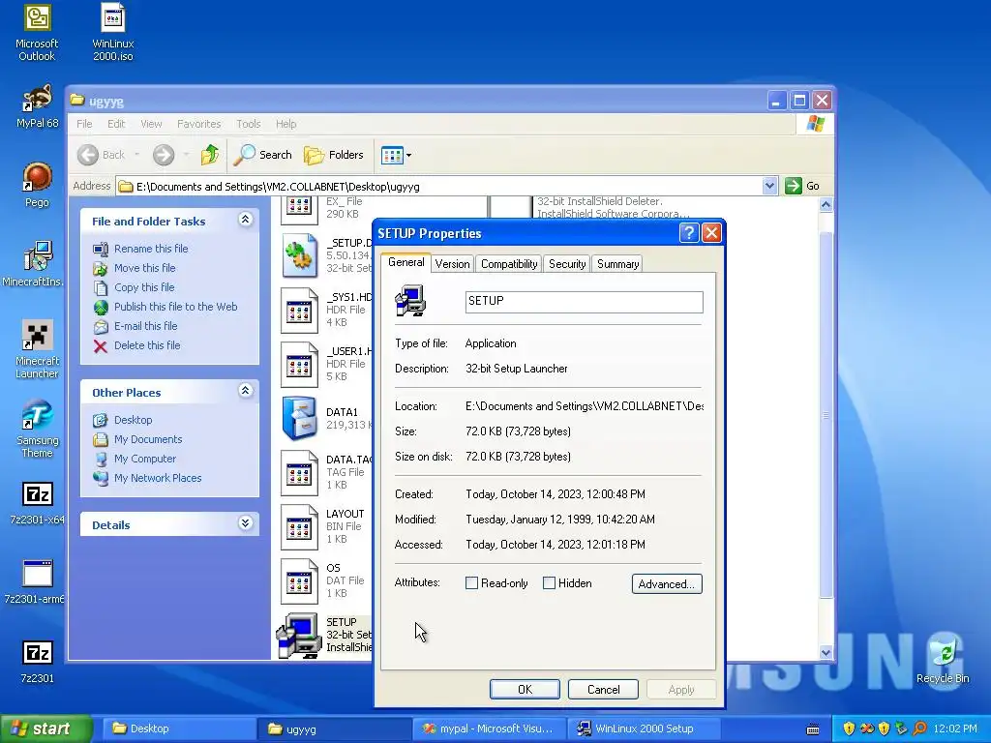Click Move this file link

(x=145, y=268)
